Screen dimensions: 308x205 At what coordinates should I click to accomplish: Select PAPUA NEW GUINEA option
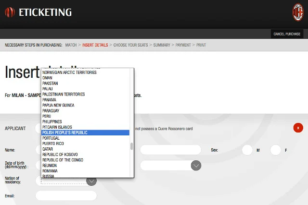86,105
